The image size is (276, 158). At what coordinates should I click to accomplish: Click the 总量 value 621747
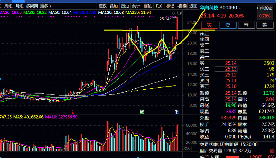(266, 112)
